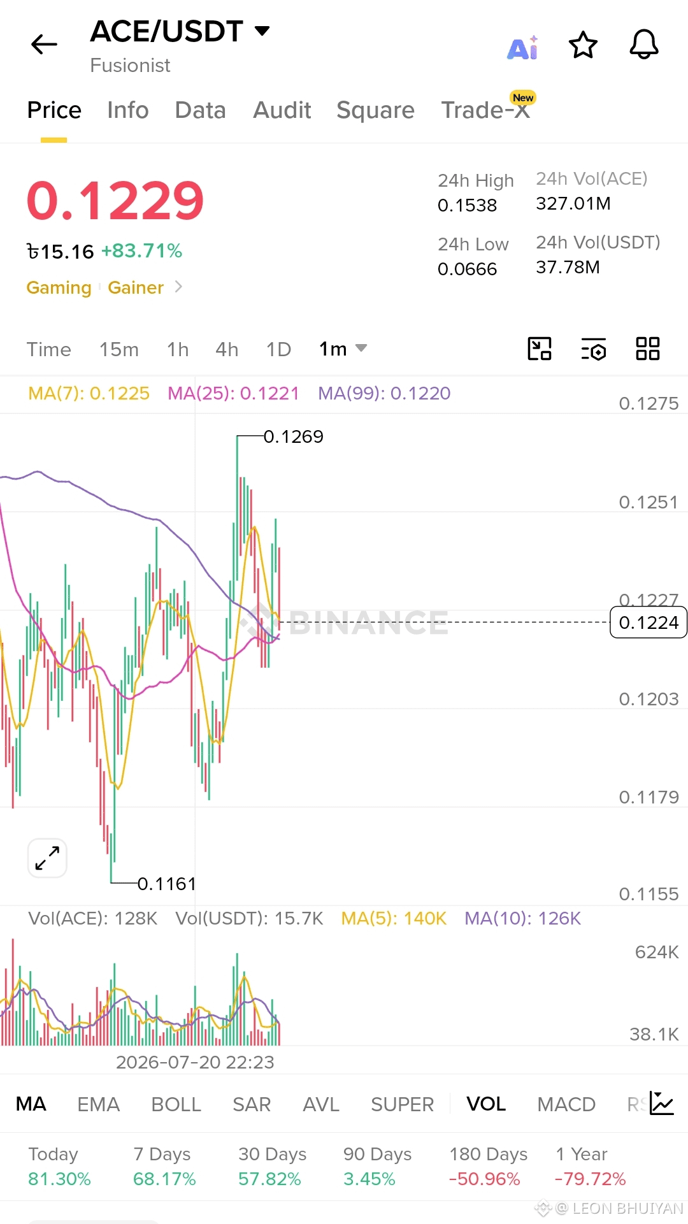This screenshot has height=1224, width=688.
Task: Expand chart to fullscreen
Action: 48,858
